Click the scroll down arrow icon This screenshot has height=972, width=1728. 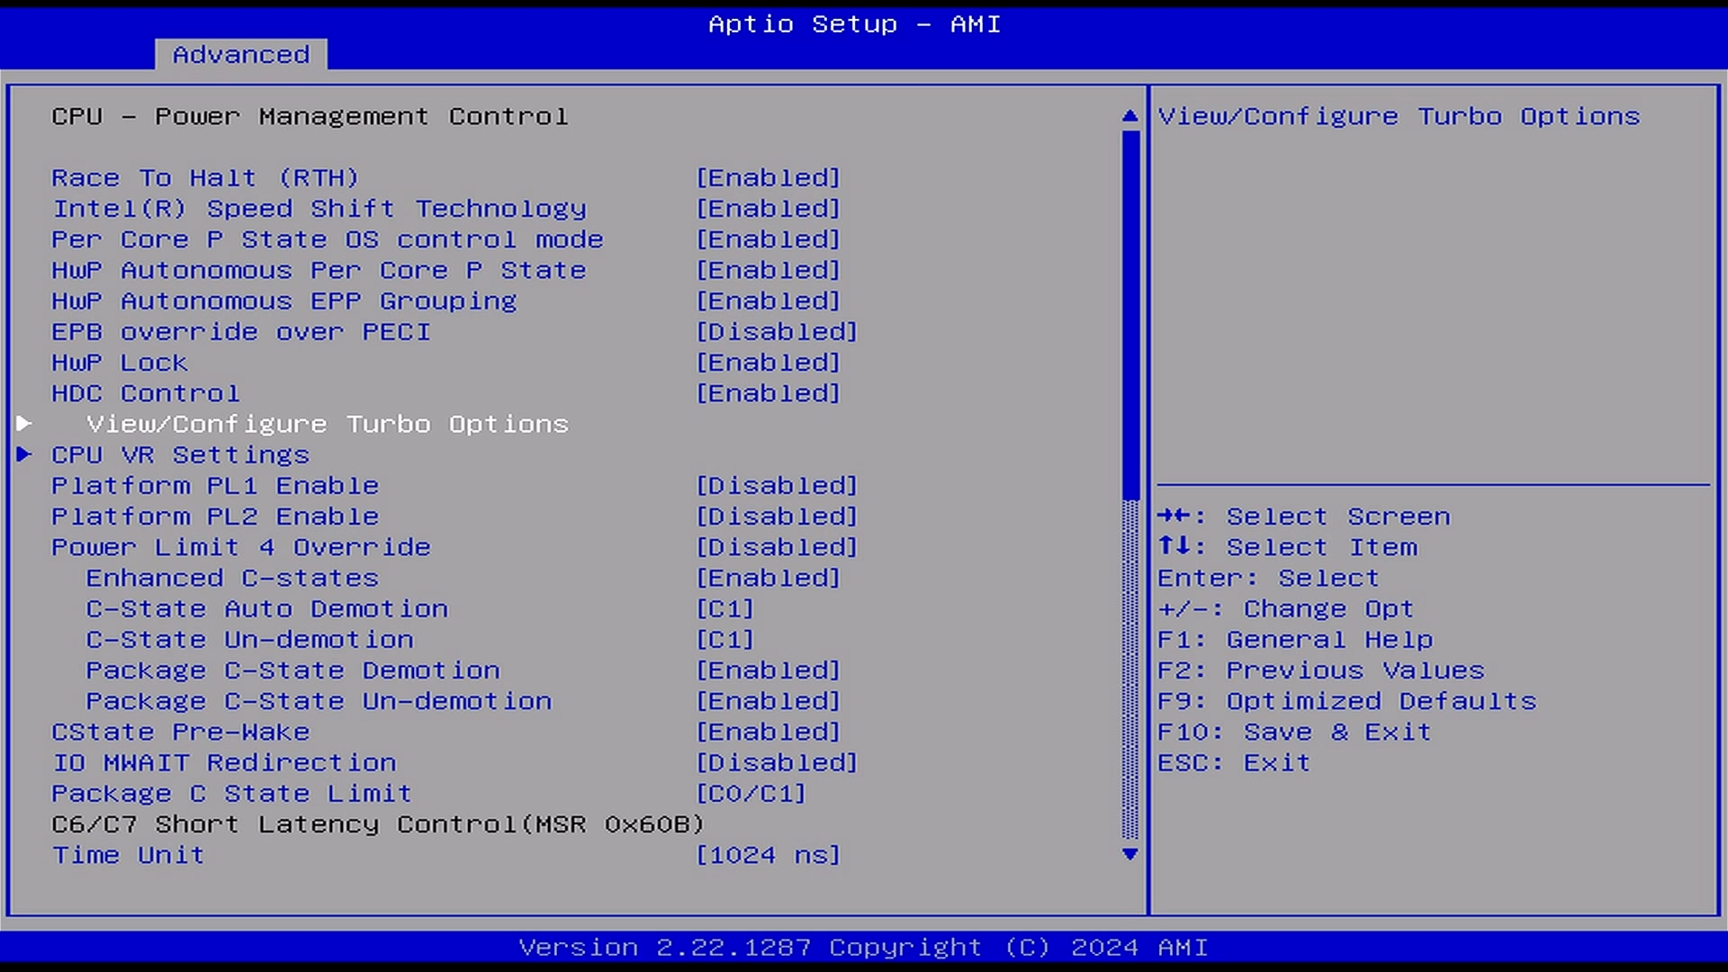click(x=1130, y=854)
